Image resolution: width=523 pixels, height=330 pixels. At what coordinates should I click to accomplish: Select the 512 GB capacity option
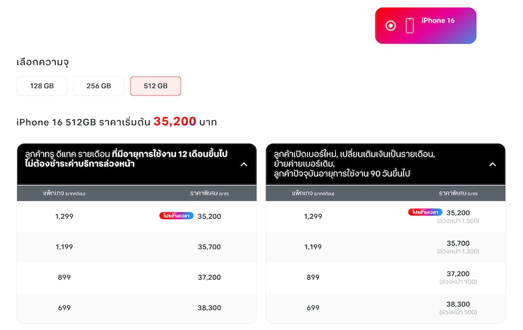pos(156,86)
